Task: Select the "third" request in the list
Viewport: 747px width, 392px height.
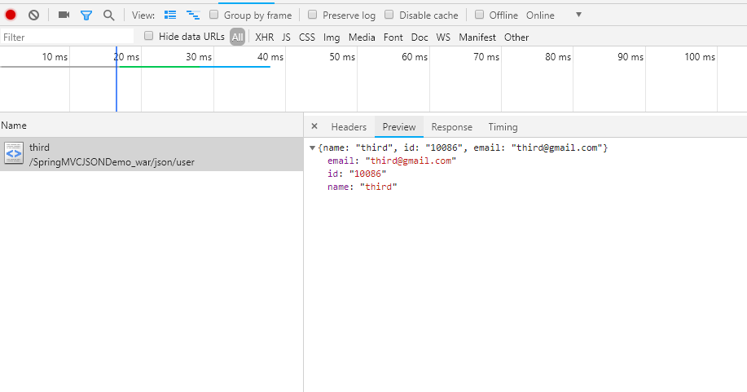Action: pos(112,154)
